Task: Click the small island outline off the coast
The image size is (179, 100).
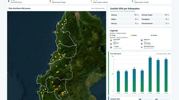Action: click(x=41, y=75)
